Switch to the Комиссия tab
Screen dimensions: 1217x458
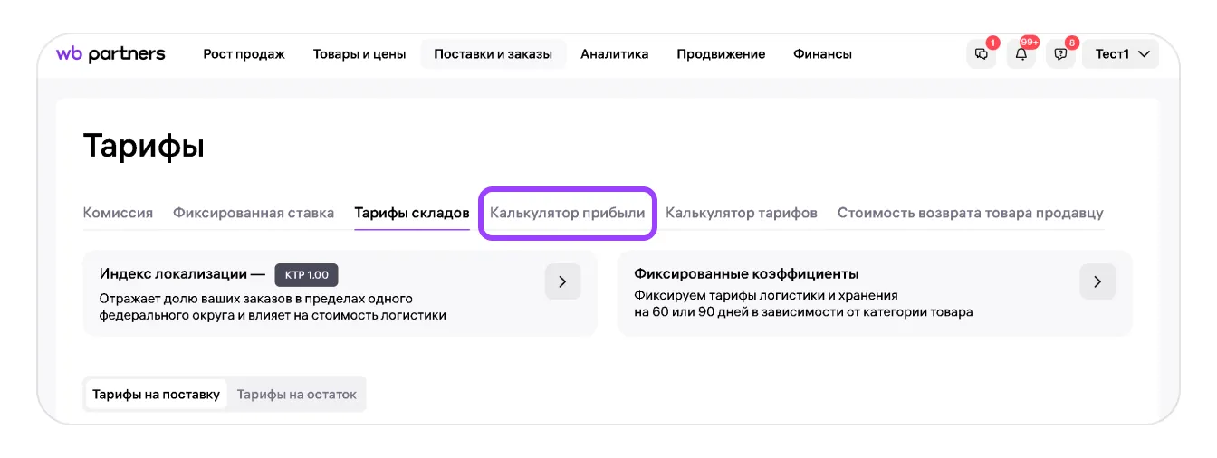pyautogui.click(x=118, y=214)
